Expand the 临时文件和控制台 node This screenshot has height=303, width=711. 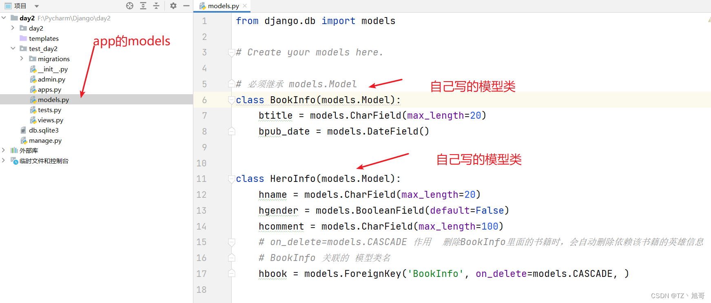click(4, 161)
